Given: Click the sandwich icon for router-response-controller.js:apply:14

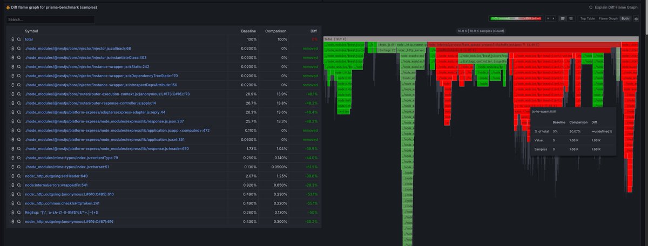Looking at the screenshot, I should click(x=12, y=103).
